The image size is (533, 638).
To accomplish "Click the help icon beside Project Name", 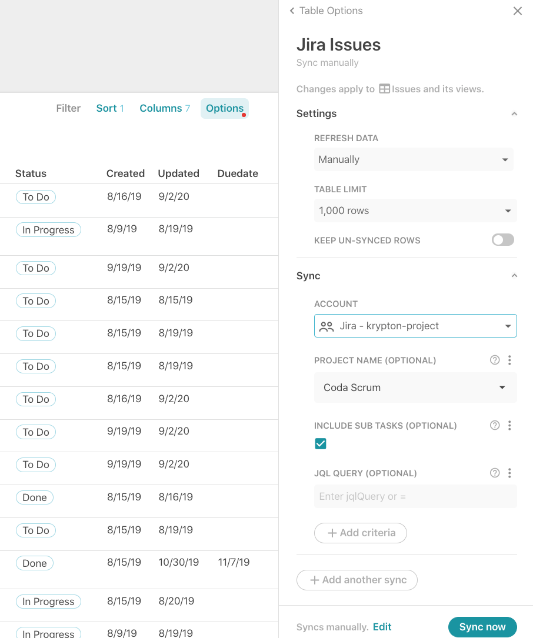I will point(495,360).
